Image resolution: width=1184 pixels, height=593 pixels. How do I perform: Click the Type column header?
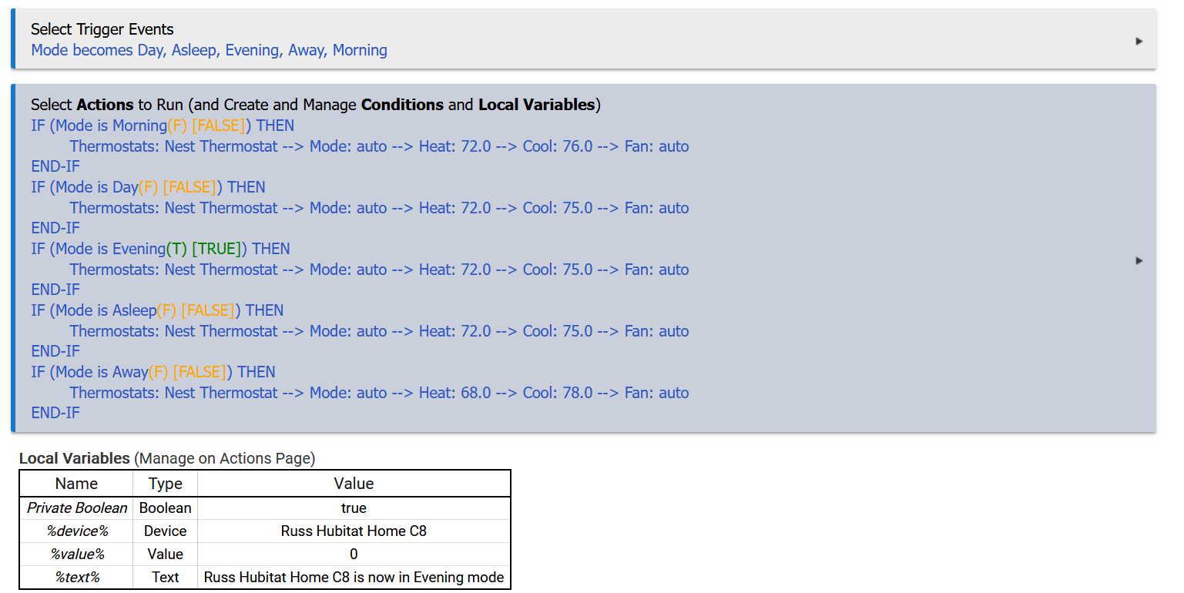click(x=166, y=484)
